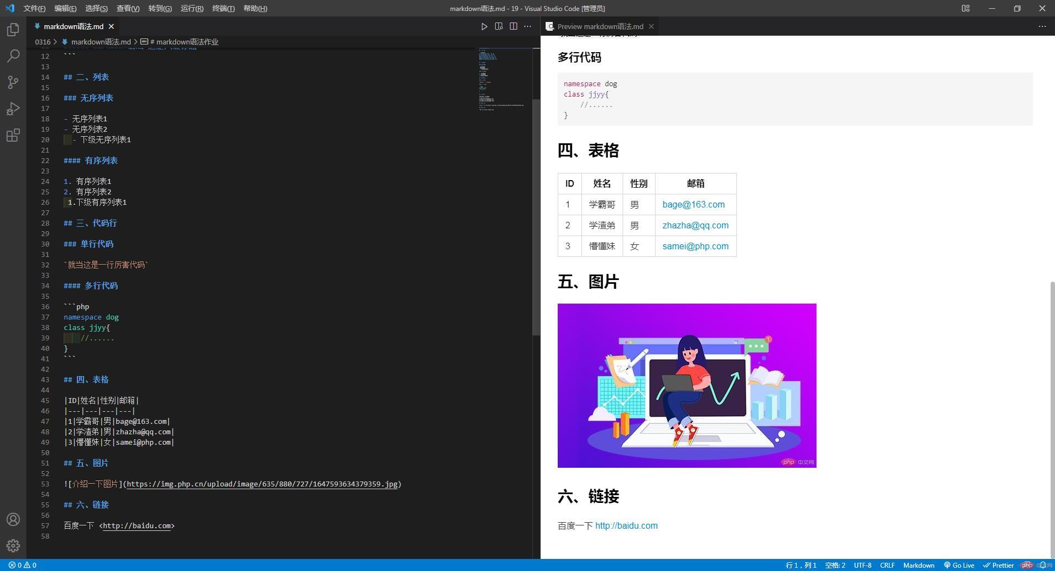
Task: Click 'namespace dog' in preview code block
Action: [591, 83]
